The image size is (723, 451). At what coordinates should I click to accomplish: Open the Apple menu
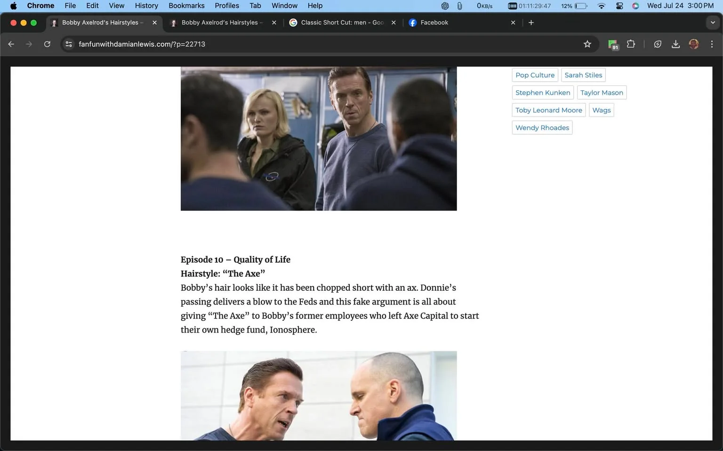point(13,6)
